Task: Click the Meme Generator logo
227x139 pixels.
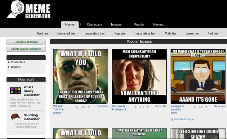Action: pyautogui.click(x=29, y=10)
